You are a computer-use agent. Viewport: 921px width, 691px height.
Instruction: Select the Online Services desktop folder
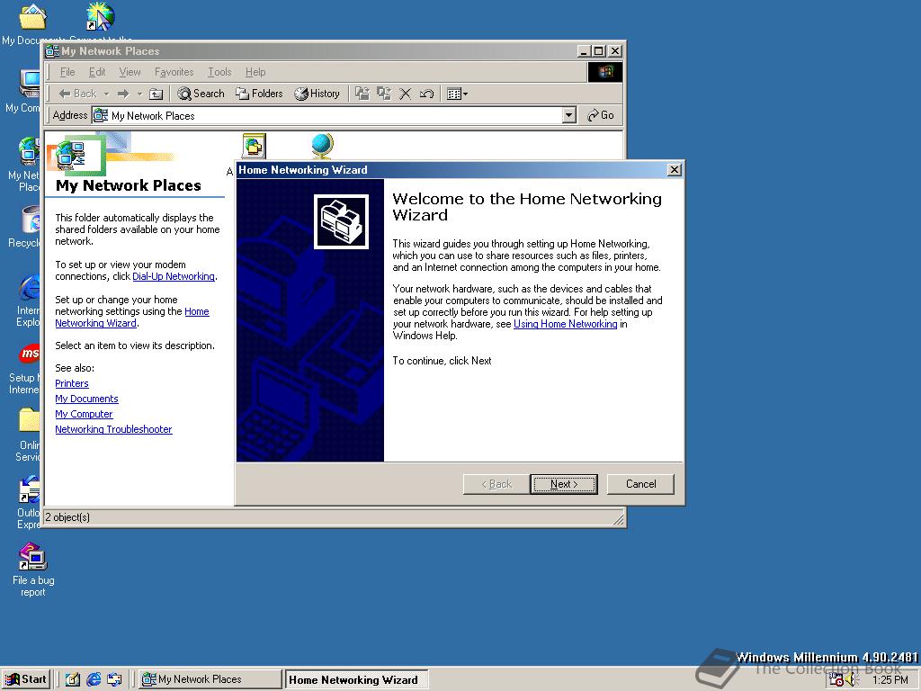click(28, 435)
